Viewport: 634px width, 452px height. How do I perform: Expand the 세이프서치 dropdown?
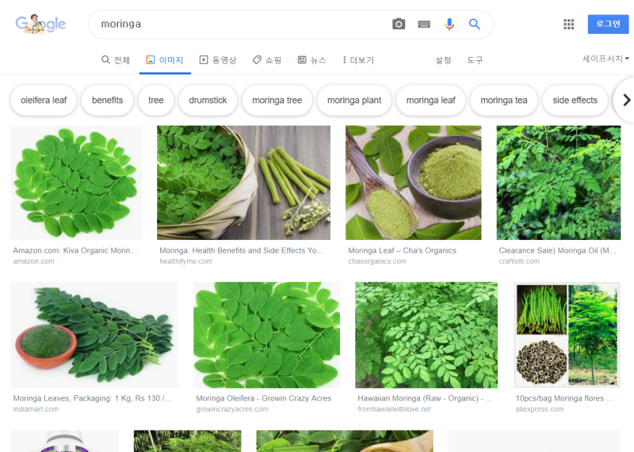click(605, 59)
